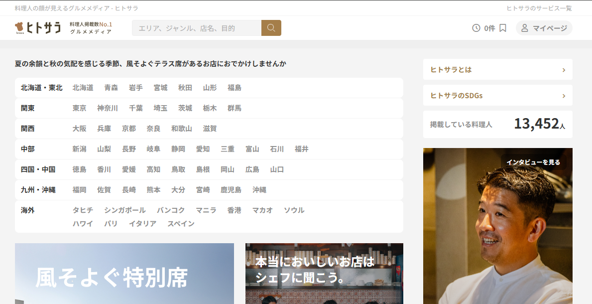Select 愛知 in the 中部 row
592x304 pixels.
click(x=203, y=149)
